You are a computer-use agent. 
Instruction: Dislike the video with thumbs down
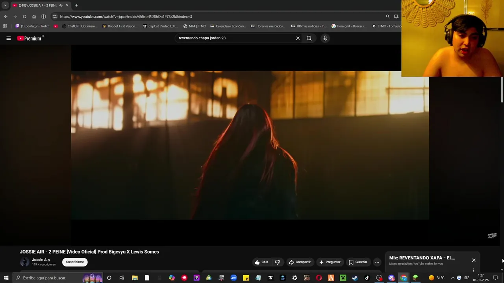point(278,262)
